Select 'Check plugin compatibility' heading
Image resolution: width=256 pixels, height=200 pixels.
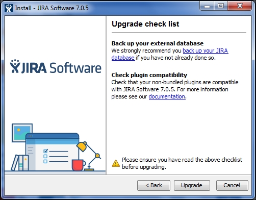[x=149, y=75]
